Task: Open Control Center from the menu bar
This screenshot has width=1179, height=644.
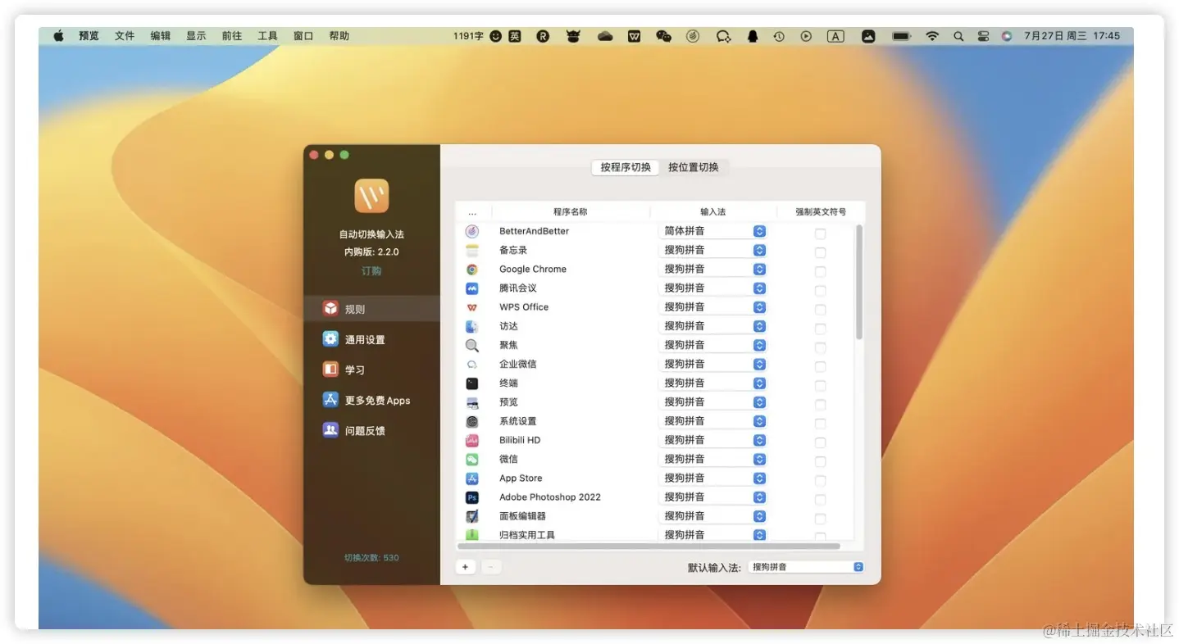Action: coord(983,36)
